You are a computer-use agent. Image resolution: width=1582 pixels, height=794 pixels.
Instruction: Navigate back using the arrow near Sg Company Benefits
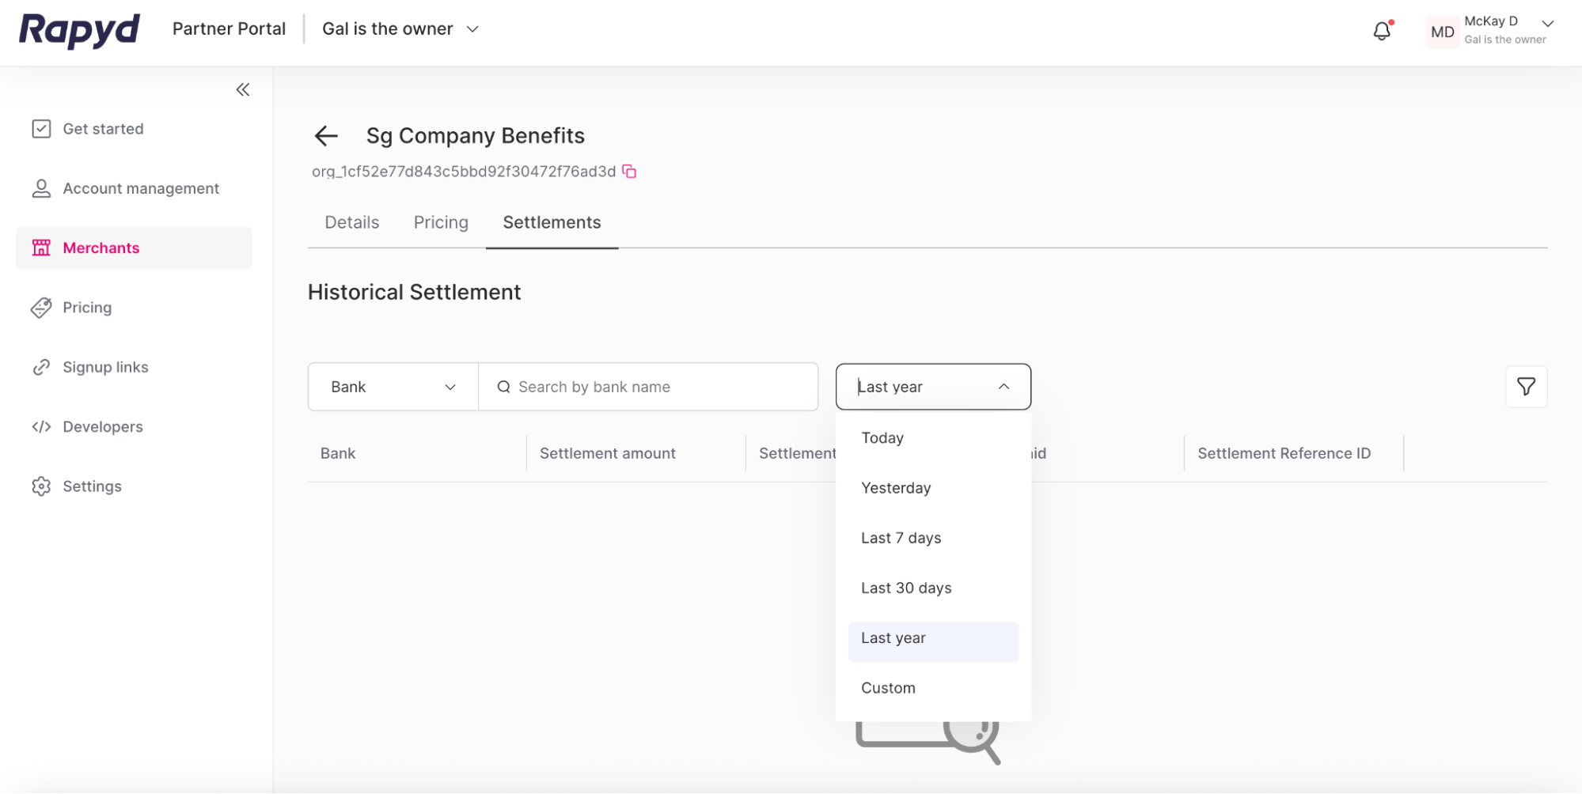point(325,136)
